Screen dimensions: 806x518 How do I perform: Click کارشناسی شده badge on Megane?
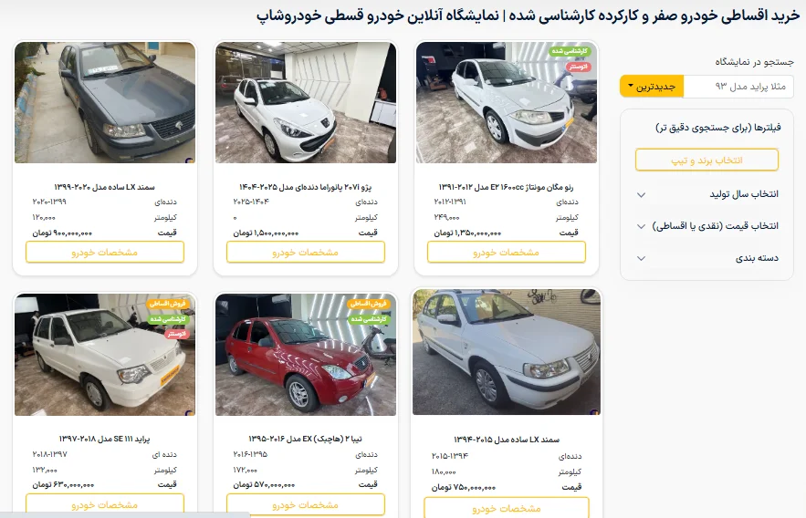(x=570, y=51)
